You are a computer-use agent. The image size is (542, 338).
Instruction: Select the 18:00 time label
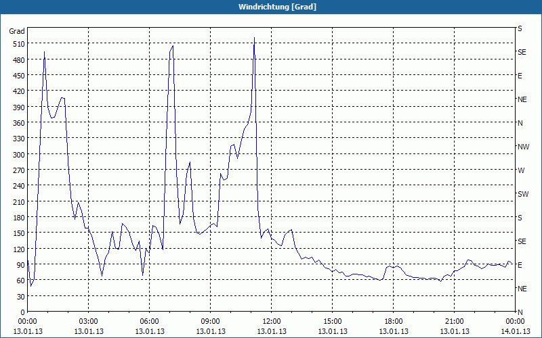pos(394,322)
